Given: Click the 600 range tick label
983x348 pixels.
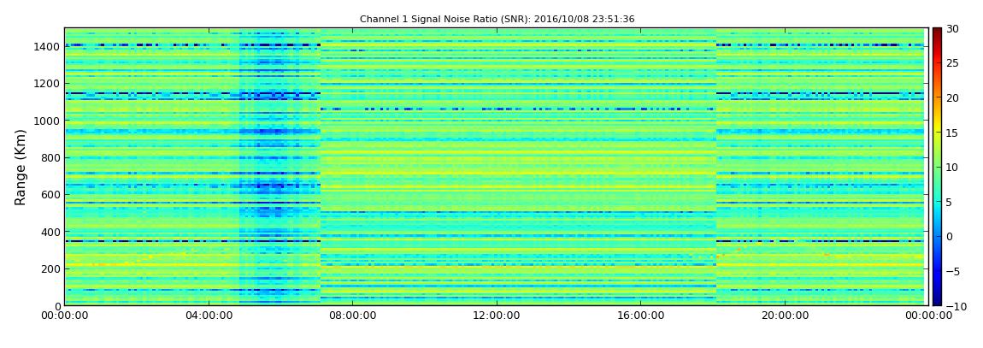Looking at the screenshot, I should [50, 194].
